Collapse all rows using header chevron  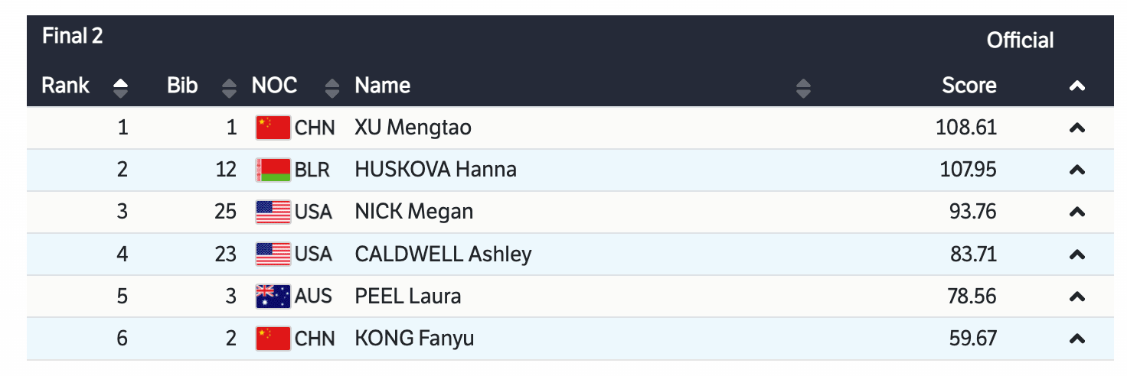click(x=1076, y=86)
